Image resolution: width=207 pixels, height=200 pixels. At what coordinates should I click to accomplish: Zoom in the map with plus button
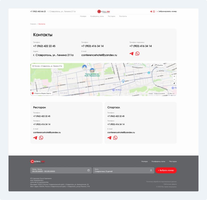tap(174, 76)
